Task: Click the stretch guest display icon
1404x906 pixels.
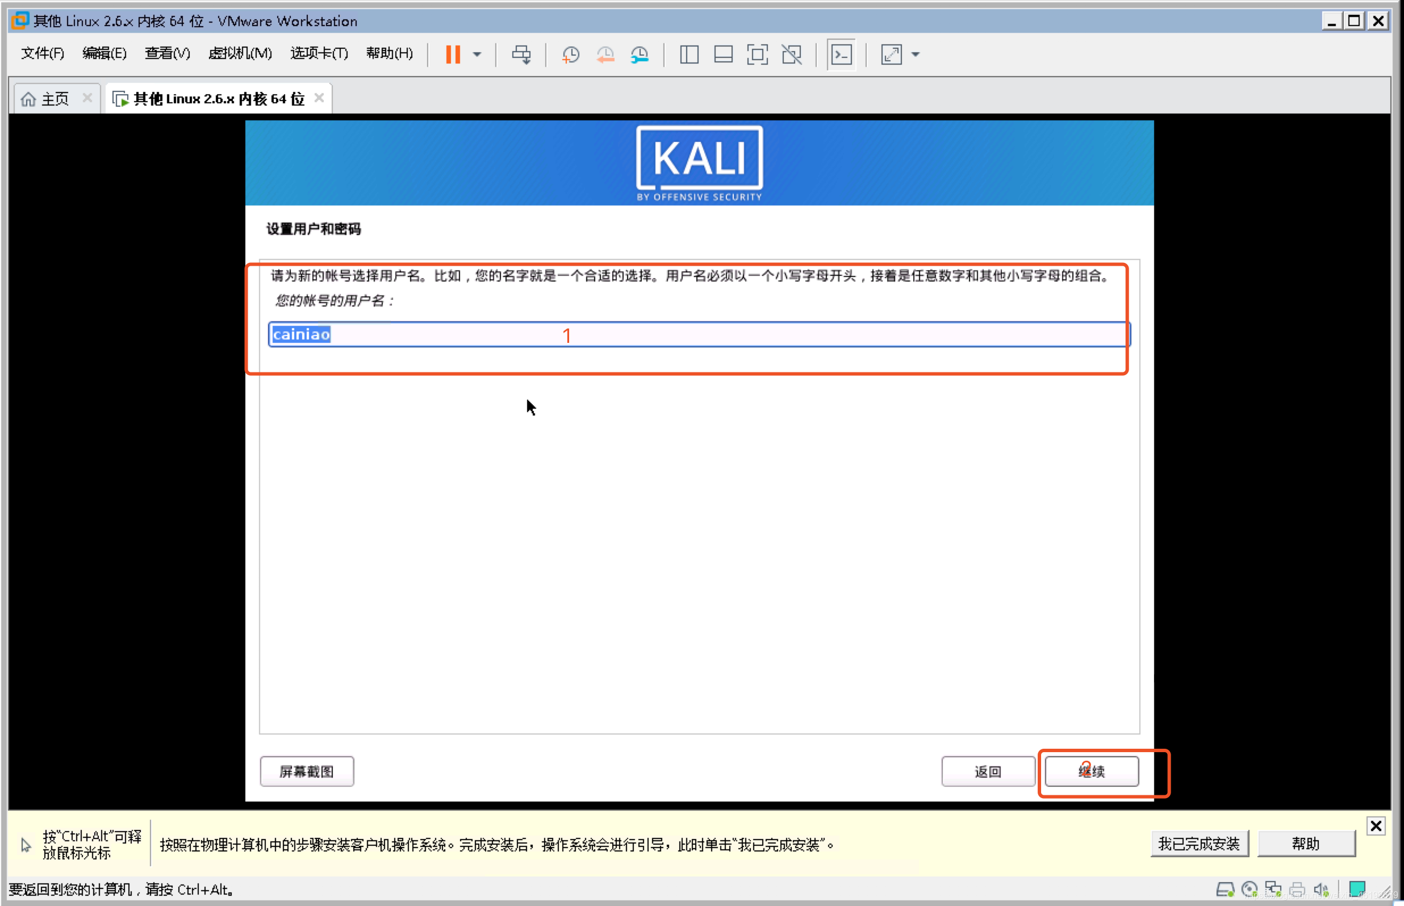Action: tap(891, 54)
